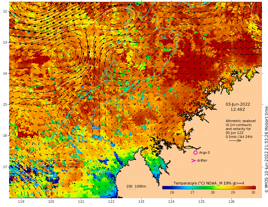268x207 pixels.
Task: Select the "12:49Z" time text
Action: point(238,109)
